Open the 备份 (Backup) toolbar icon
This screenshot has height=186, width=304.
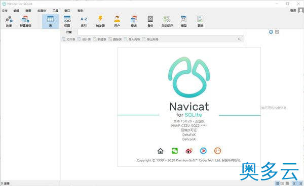coord(150,21)
